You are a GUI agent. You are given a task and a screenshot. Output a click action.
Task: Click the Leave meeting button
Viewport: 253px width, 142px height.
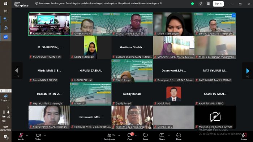click(244, 137)
